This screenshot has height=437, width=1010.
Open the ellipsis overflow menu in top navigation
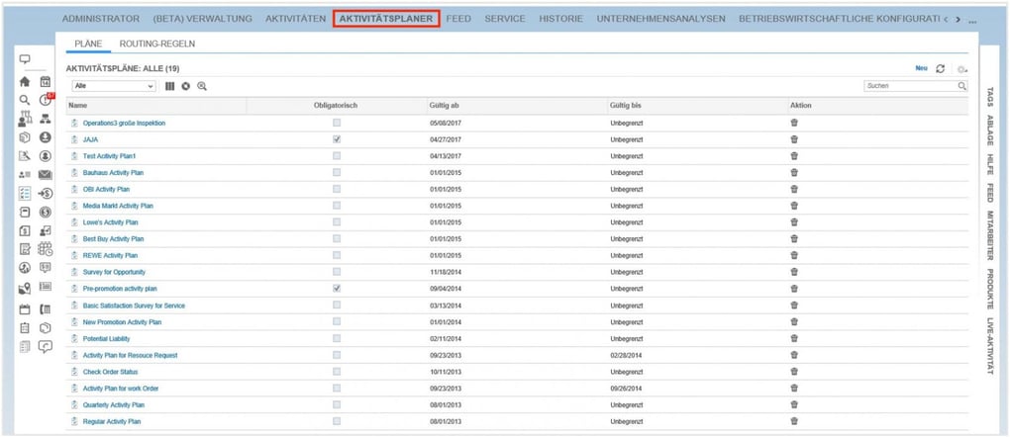(x=972, y=20)
